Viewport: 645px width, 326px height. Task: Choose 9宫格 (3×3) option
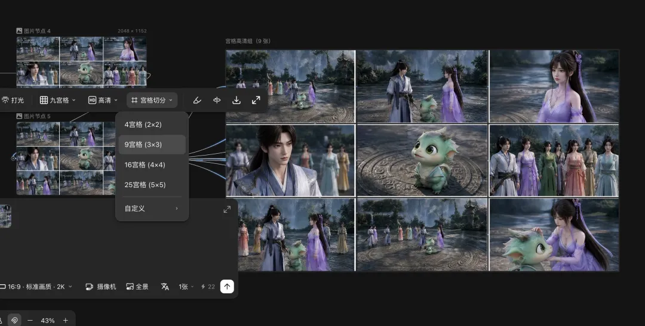click(152, 144)
